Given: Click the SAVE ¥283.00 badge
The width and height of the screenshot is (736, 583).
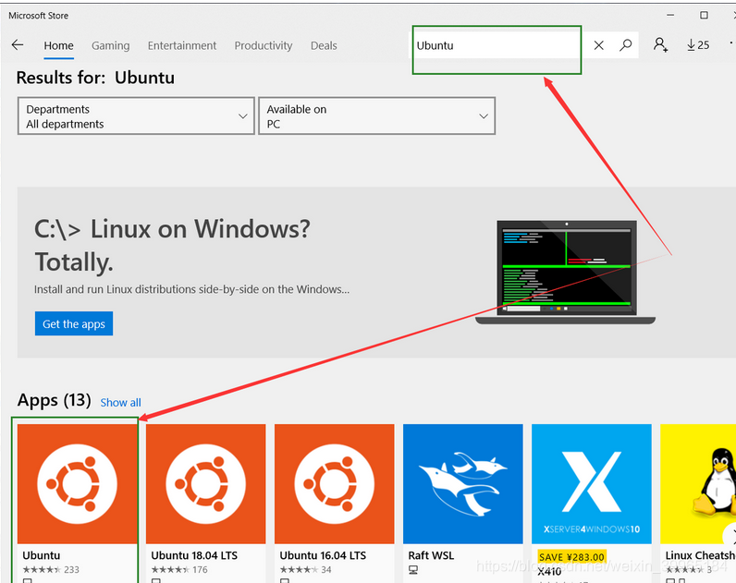Looking at the screenshot, I should pyautogui.click(x=571, y=557).
